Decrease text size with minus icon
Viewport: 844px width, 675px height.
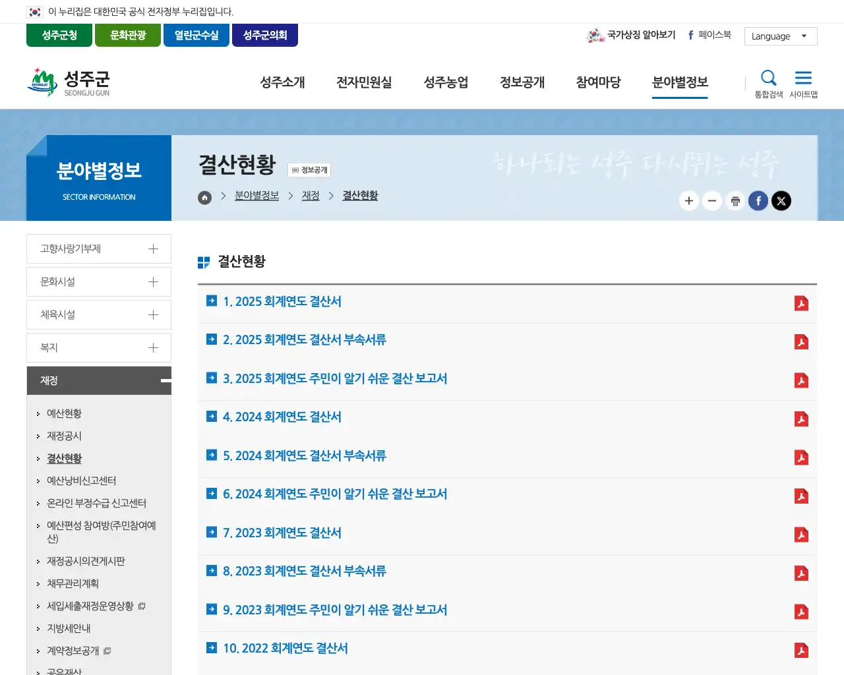tap(712, 201)
